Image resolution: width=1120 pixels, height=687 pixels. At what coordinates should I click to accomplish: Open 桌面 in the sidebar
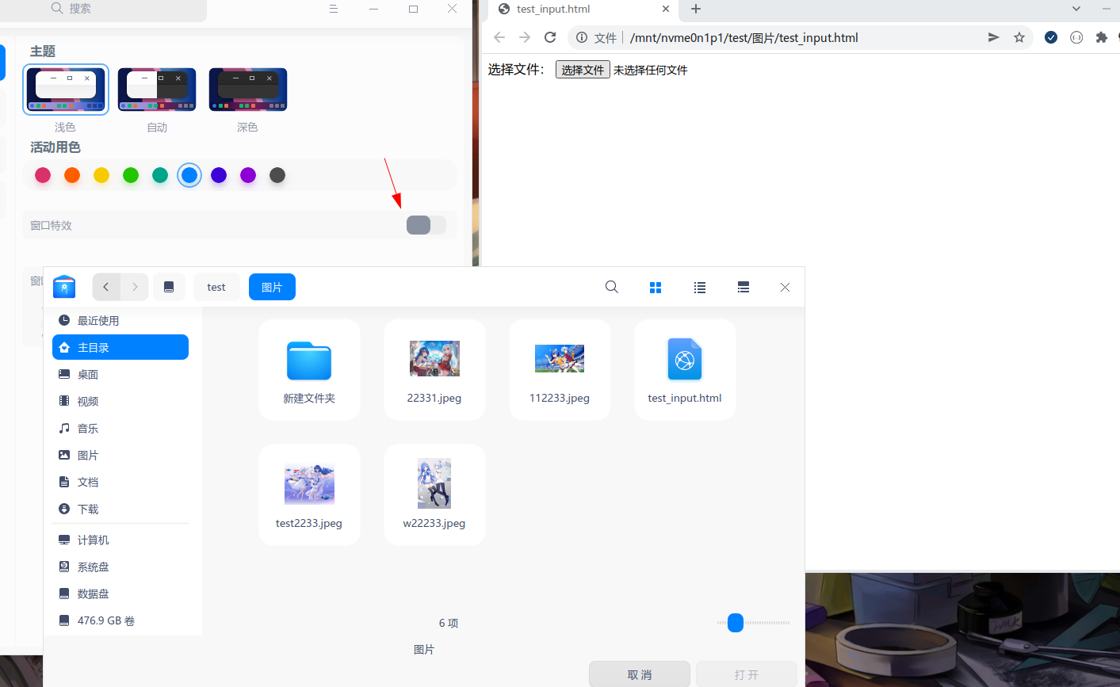(120, 374)
